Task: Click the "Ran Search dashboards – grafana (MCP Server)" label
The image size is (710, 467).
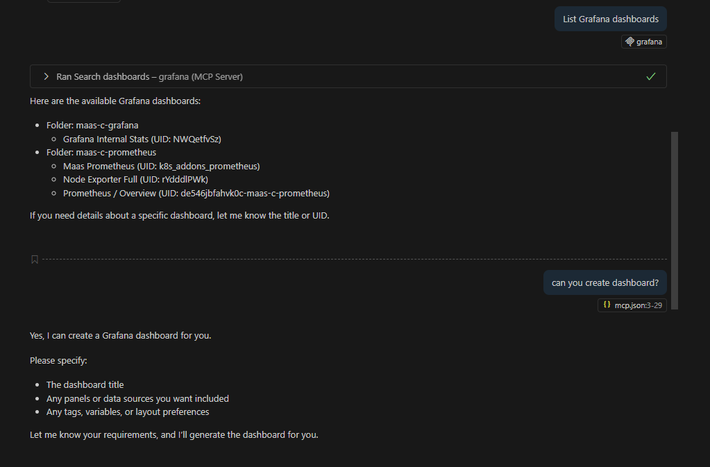Action: tap(149, 76)
